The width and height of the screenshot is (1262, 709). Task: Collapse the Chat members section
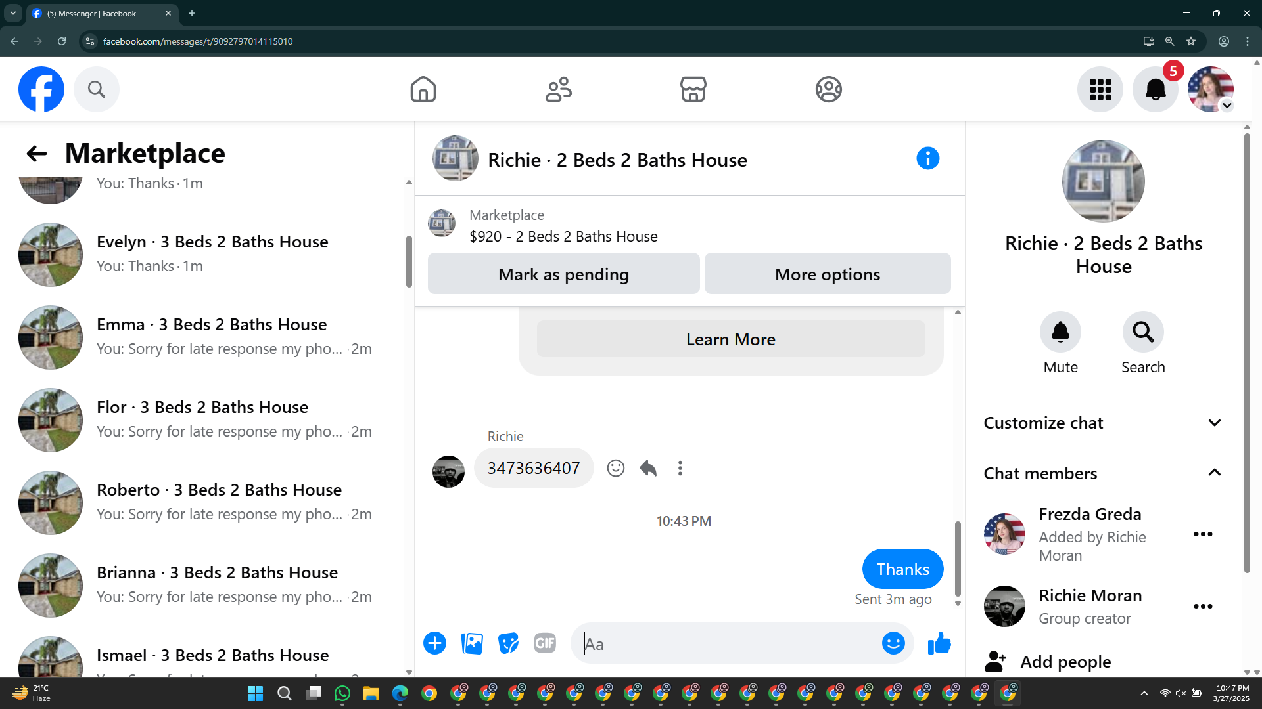pyautogui.click(x=1103, y=473)
